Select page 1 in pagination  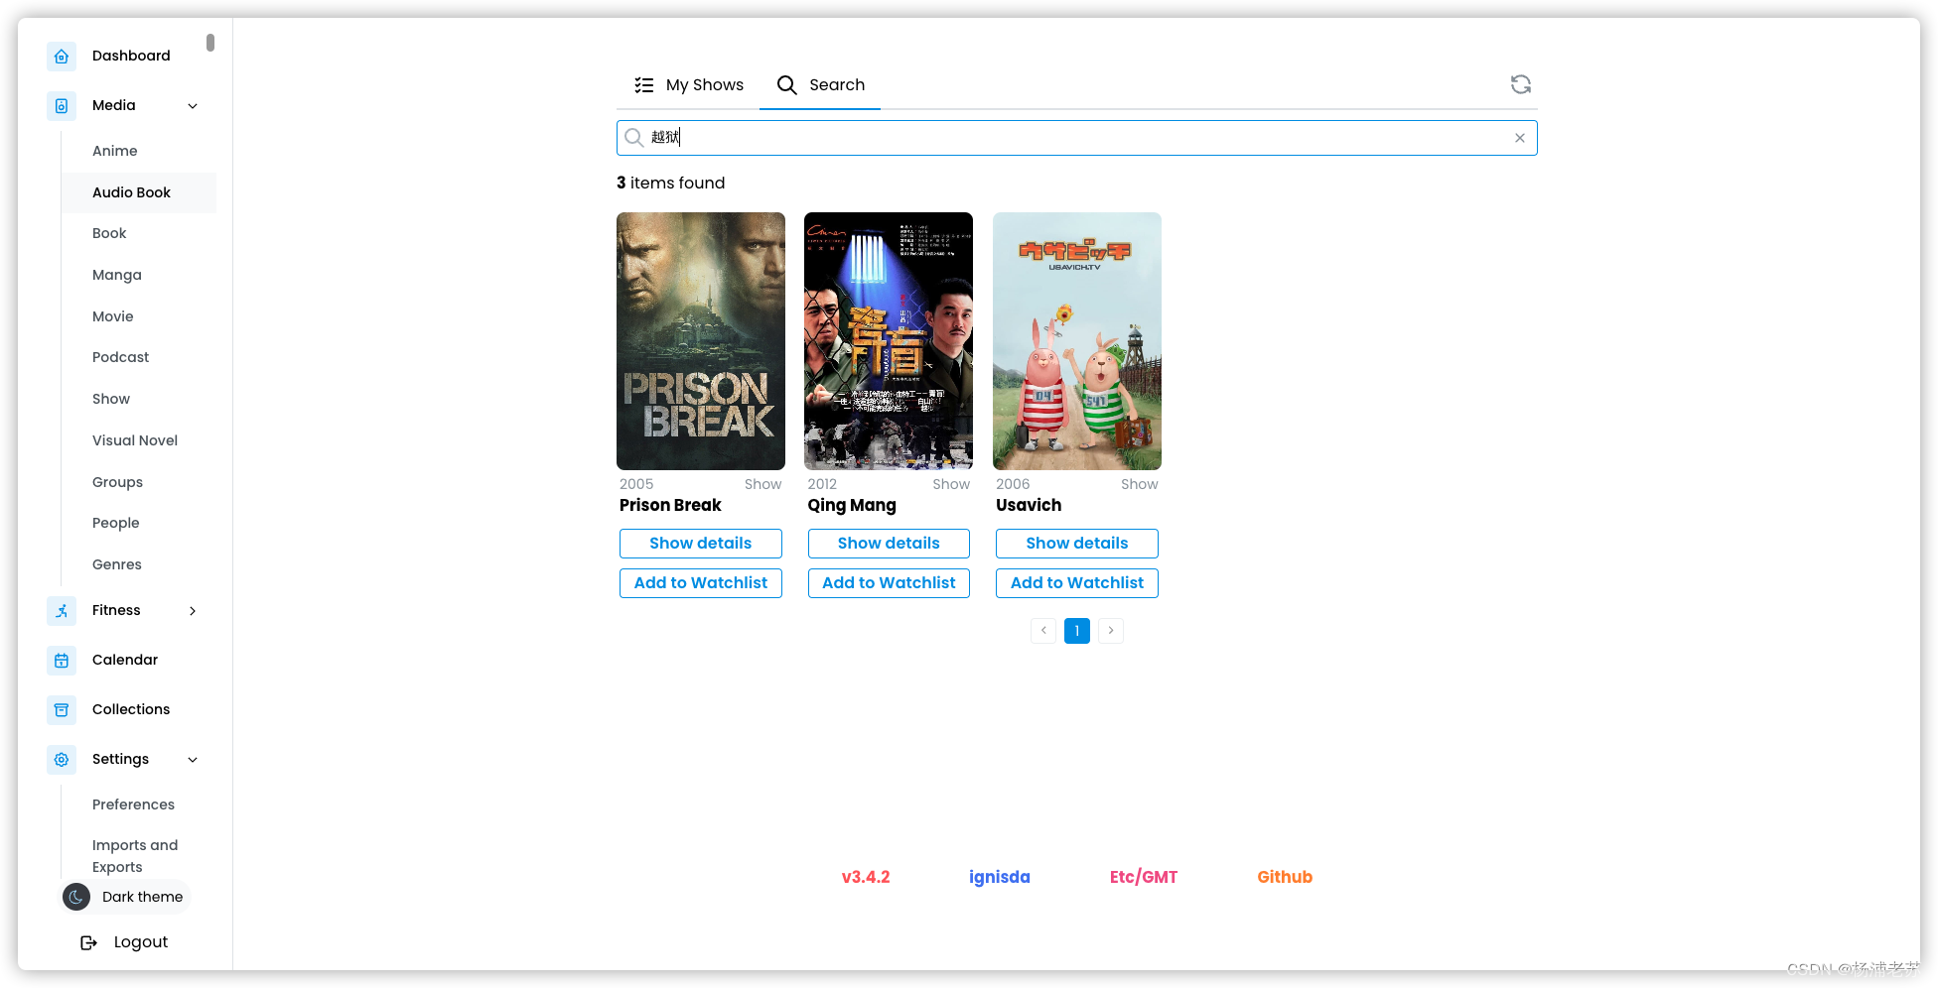click(x=1077, y=631)
